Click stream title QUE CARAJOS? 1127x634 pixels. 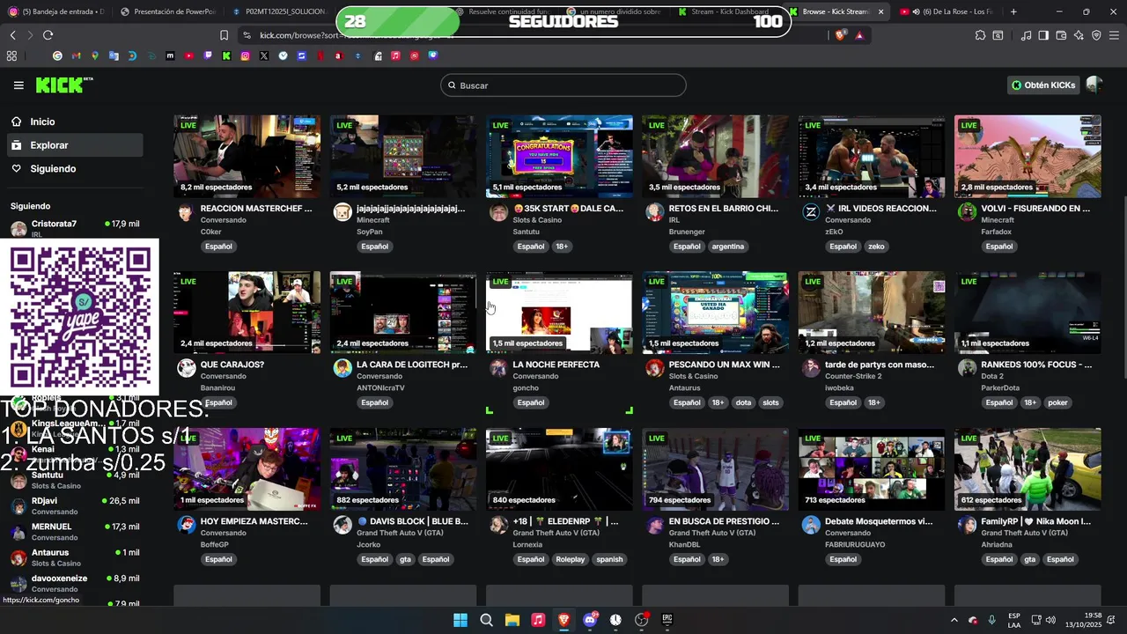[x=232, y=365]
